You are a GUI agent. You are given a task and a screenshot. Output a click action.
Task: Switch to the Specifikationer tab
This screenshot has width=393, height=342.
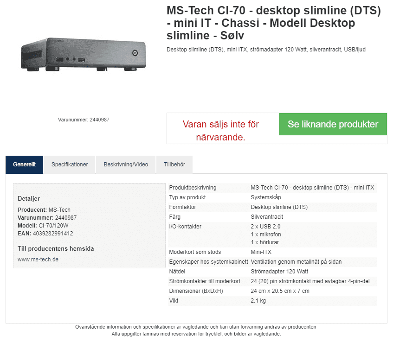pyautogui.click(x=70, y=165)
